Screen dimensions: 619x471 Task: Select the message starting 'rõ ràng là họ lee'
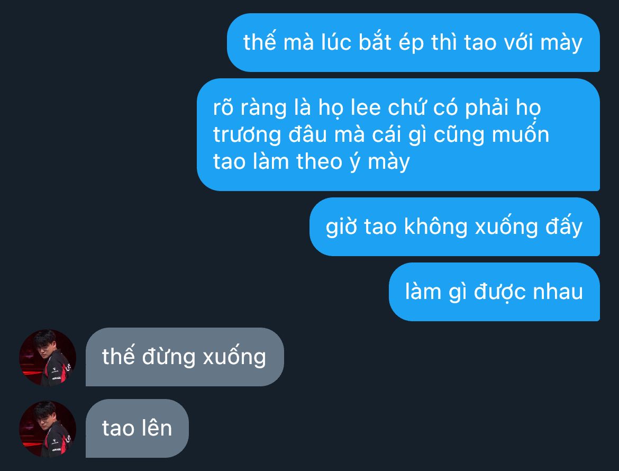[398, 134]
